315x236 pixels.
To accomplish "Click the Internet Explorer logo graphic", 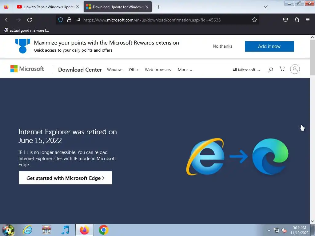I will [205, 157].
